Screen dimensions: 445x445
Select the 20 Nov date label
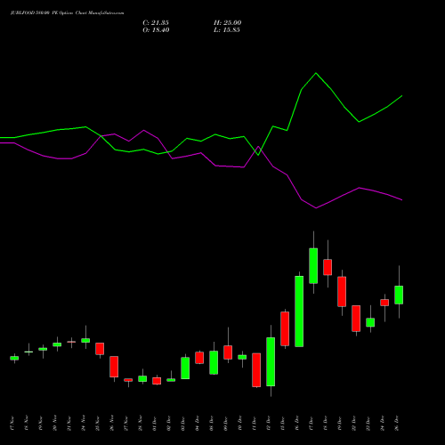(55, 424)
